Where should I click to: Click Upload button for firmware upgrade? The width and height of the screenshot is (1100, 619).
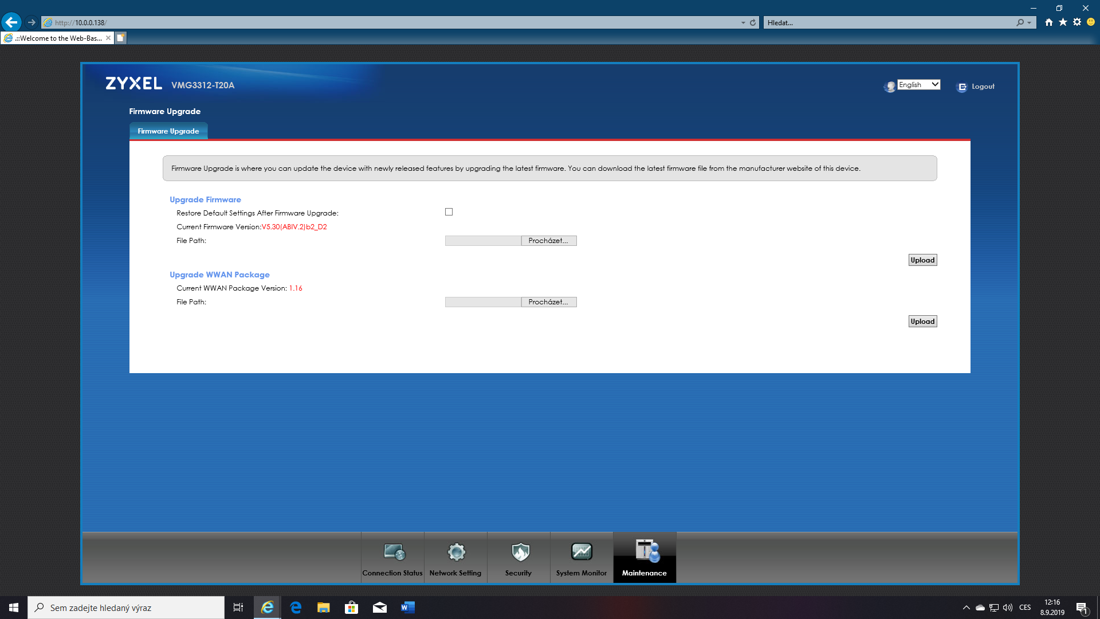[x=922, y=260]
